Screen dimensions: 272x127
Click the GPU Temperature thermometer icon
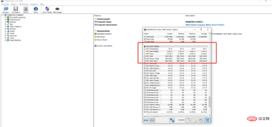pyautogui.click(x=145, y=49)
